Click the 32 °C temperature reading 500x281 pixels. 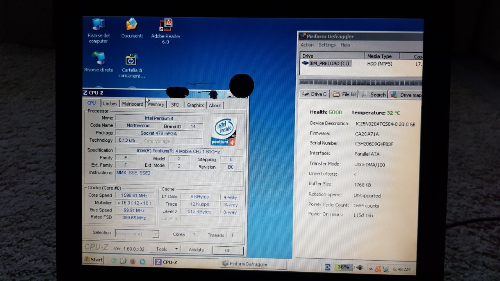(x=393, y=113)
